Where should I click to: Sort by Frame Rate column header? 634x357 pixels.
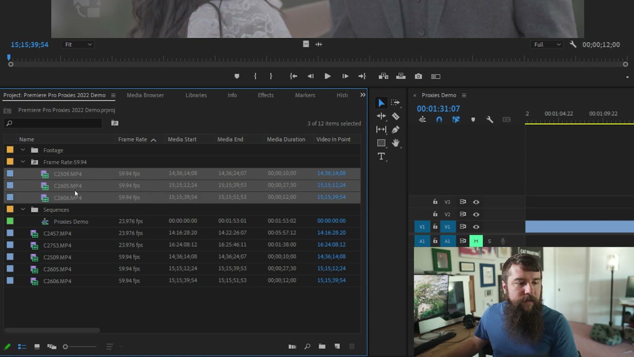coord(132,139)
